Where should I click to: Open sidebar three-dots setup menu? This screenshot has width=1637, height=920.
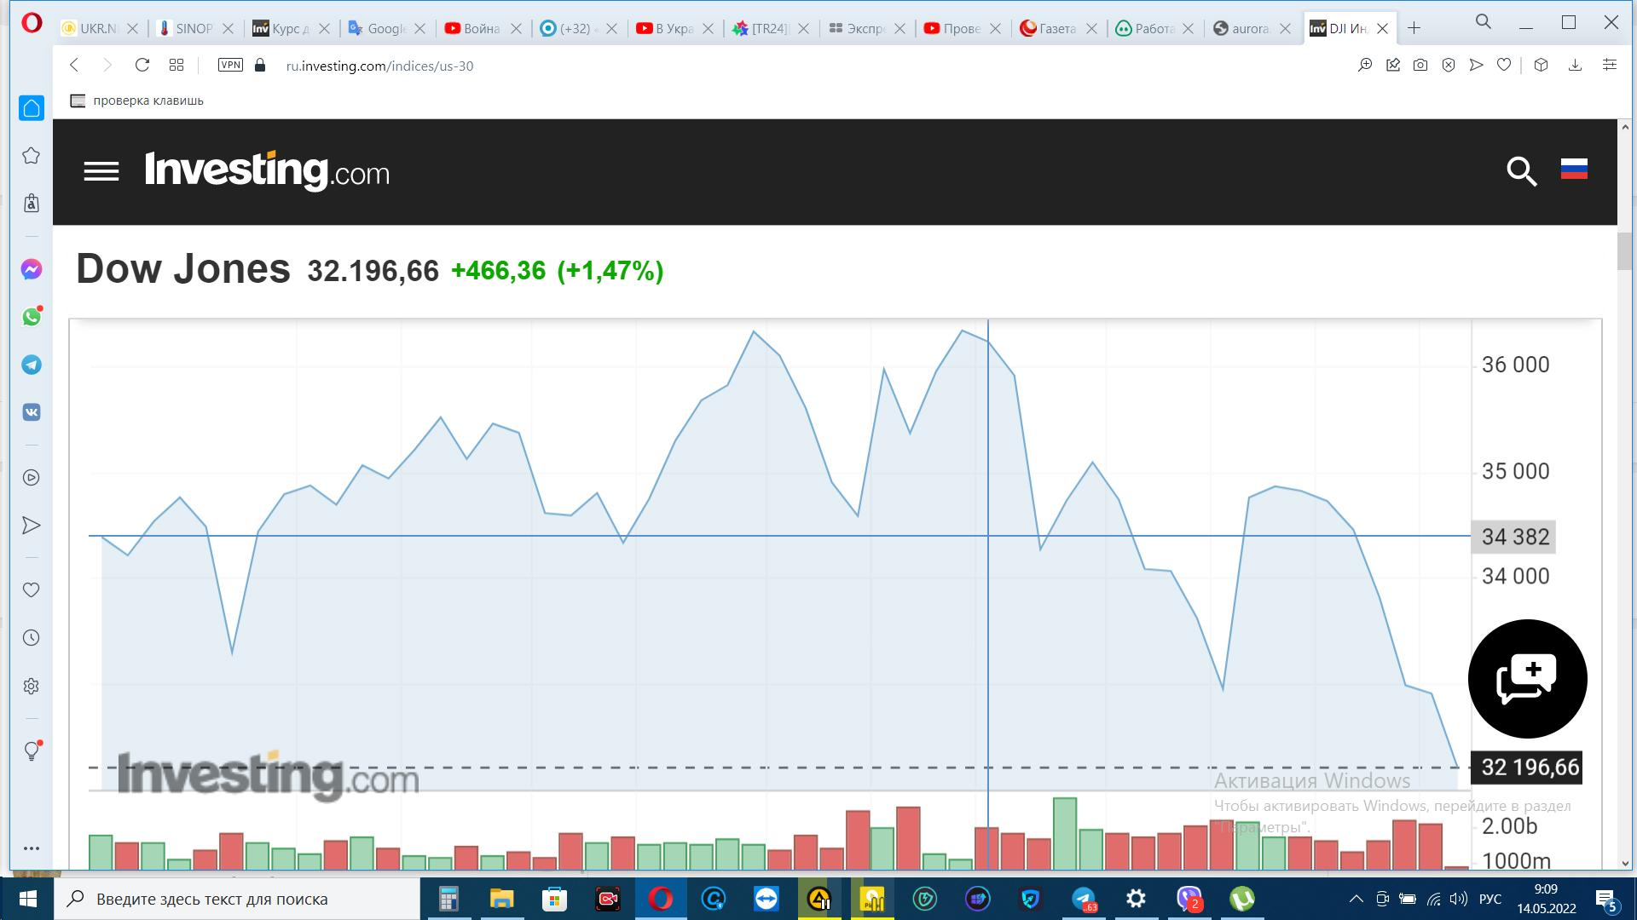(32, 848)
